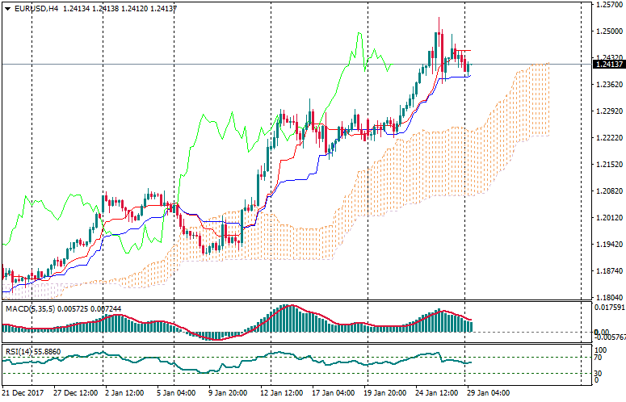Click the 5 Jan 04:00 date label
This screenshot has height=402, width=626.
point(174,393)
